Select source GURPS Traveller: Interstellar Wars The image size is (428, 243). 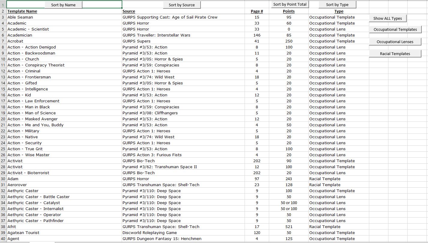[x=183, y=35]
